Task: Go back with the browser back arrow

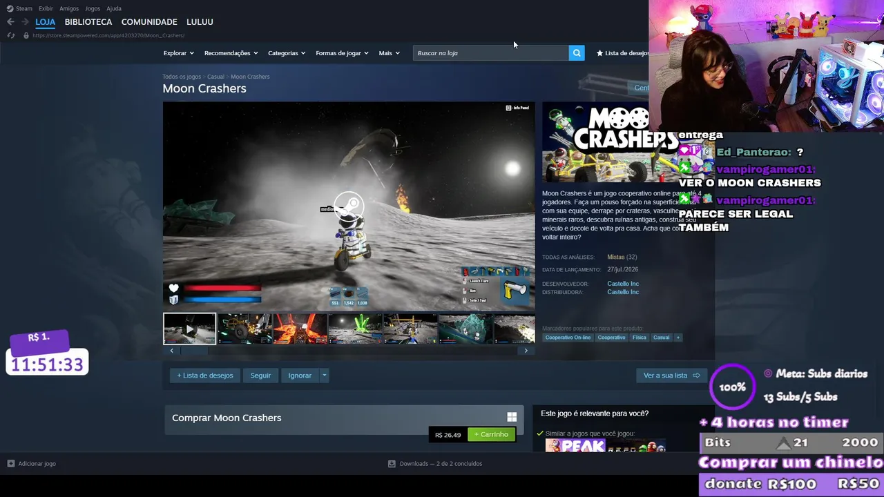Action: coord(10,22)
